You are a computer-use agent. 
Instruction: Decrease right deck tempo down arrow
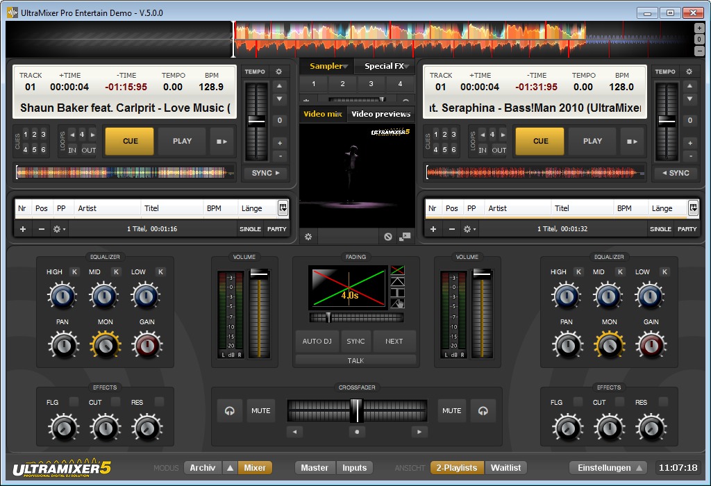pyautogui.click(x=690, y=99)
